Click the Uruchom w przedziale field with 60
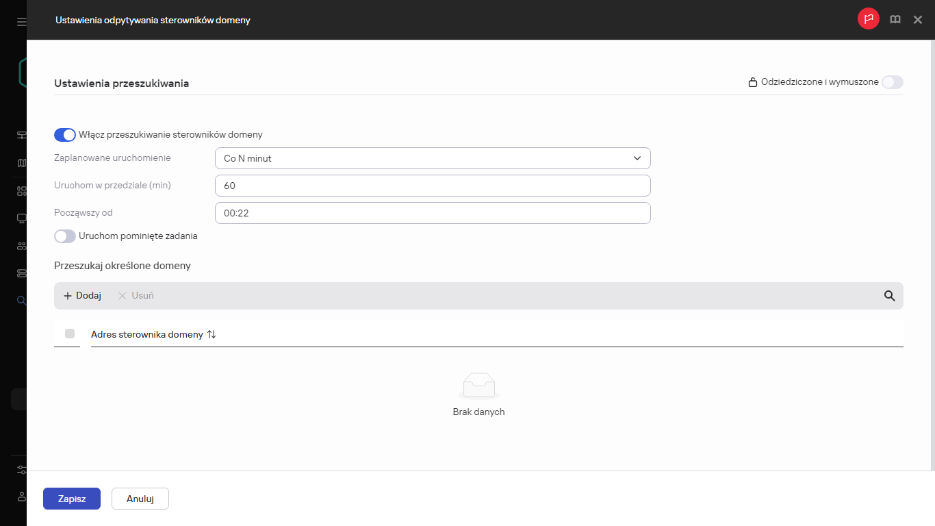This screenshot has width=935, height=526. coord(432,186)
